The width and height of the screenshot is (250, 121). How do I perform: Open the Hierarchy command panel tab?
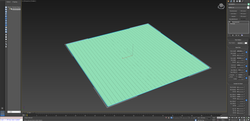pos(234,1)
